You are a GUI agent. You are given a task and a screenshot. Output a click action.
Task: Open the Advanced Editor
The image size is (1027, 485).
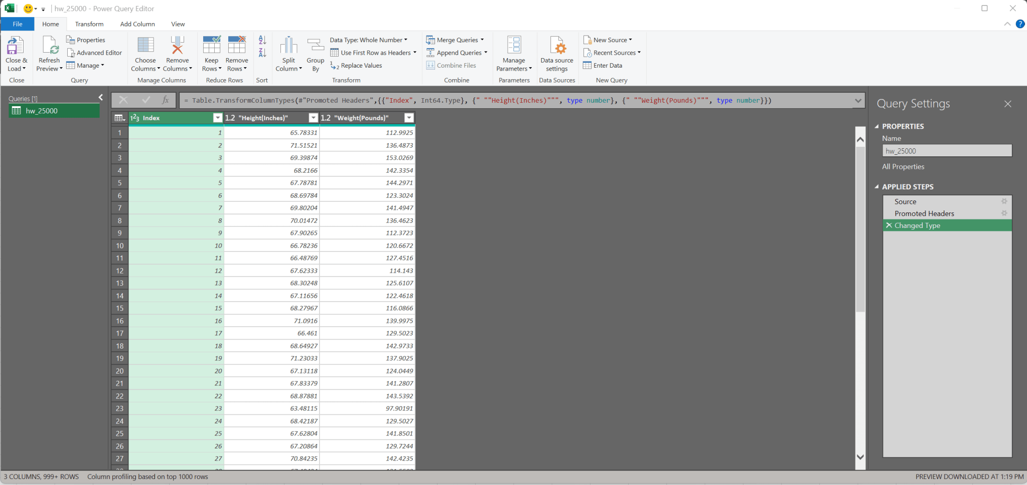pyautogui.click(x=95, y=53)
